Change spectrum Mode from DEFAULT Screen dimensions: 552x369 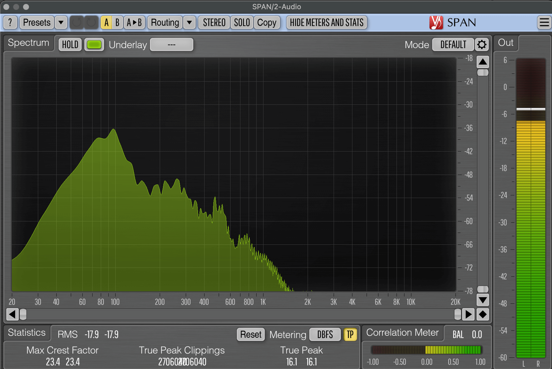[453, 44]
